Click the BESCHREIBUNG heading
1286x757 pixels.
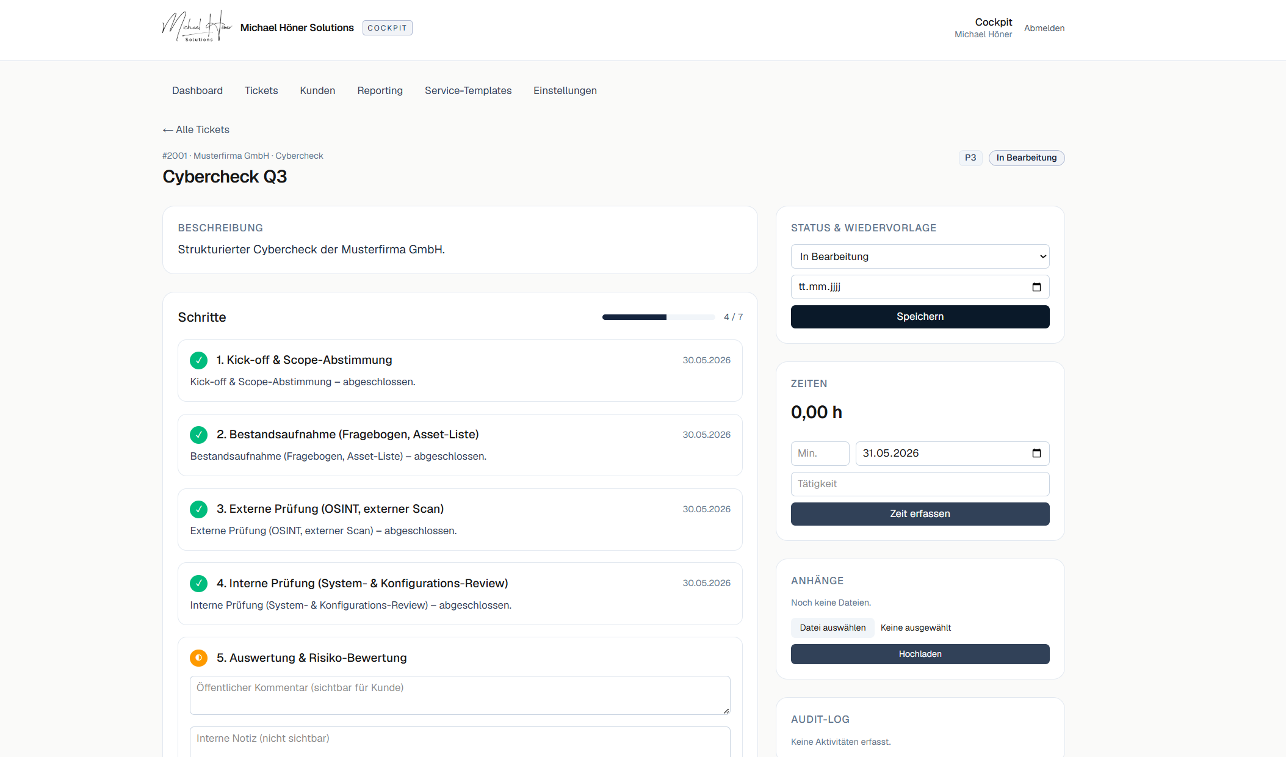220,228
